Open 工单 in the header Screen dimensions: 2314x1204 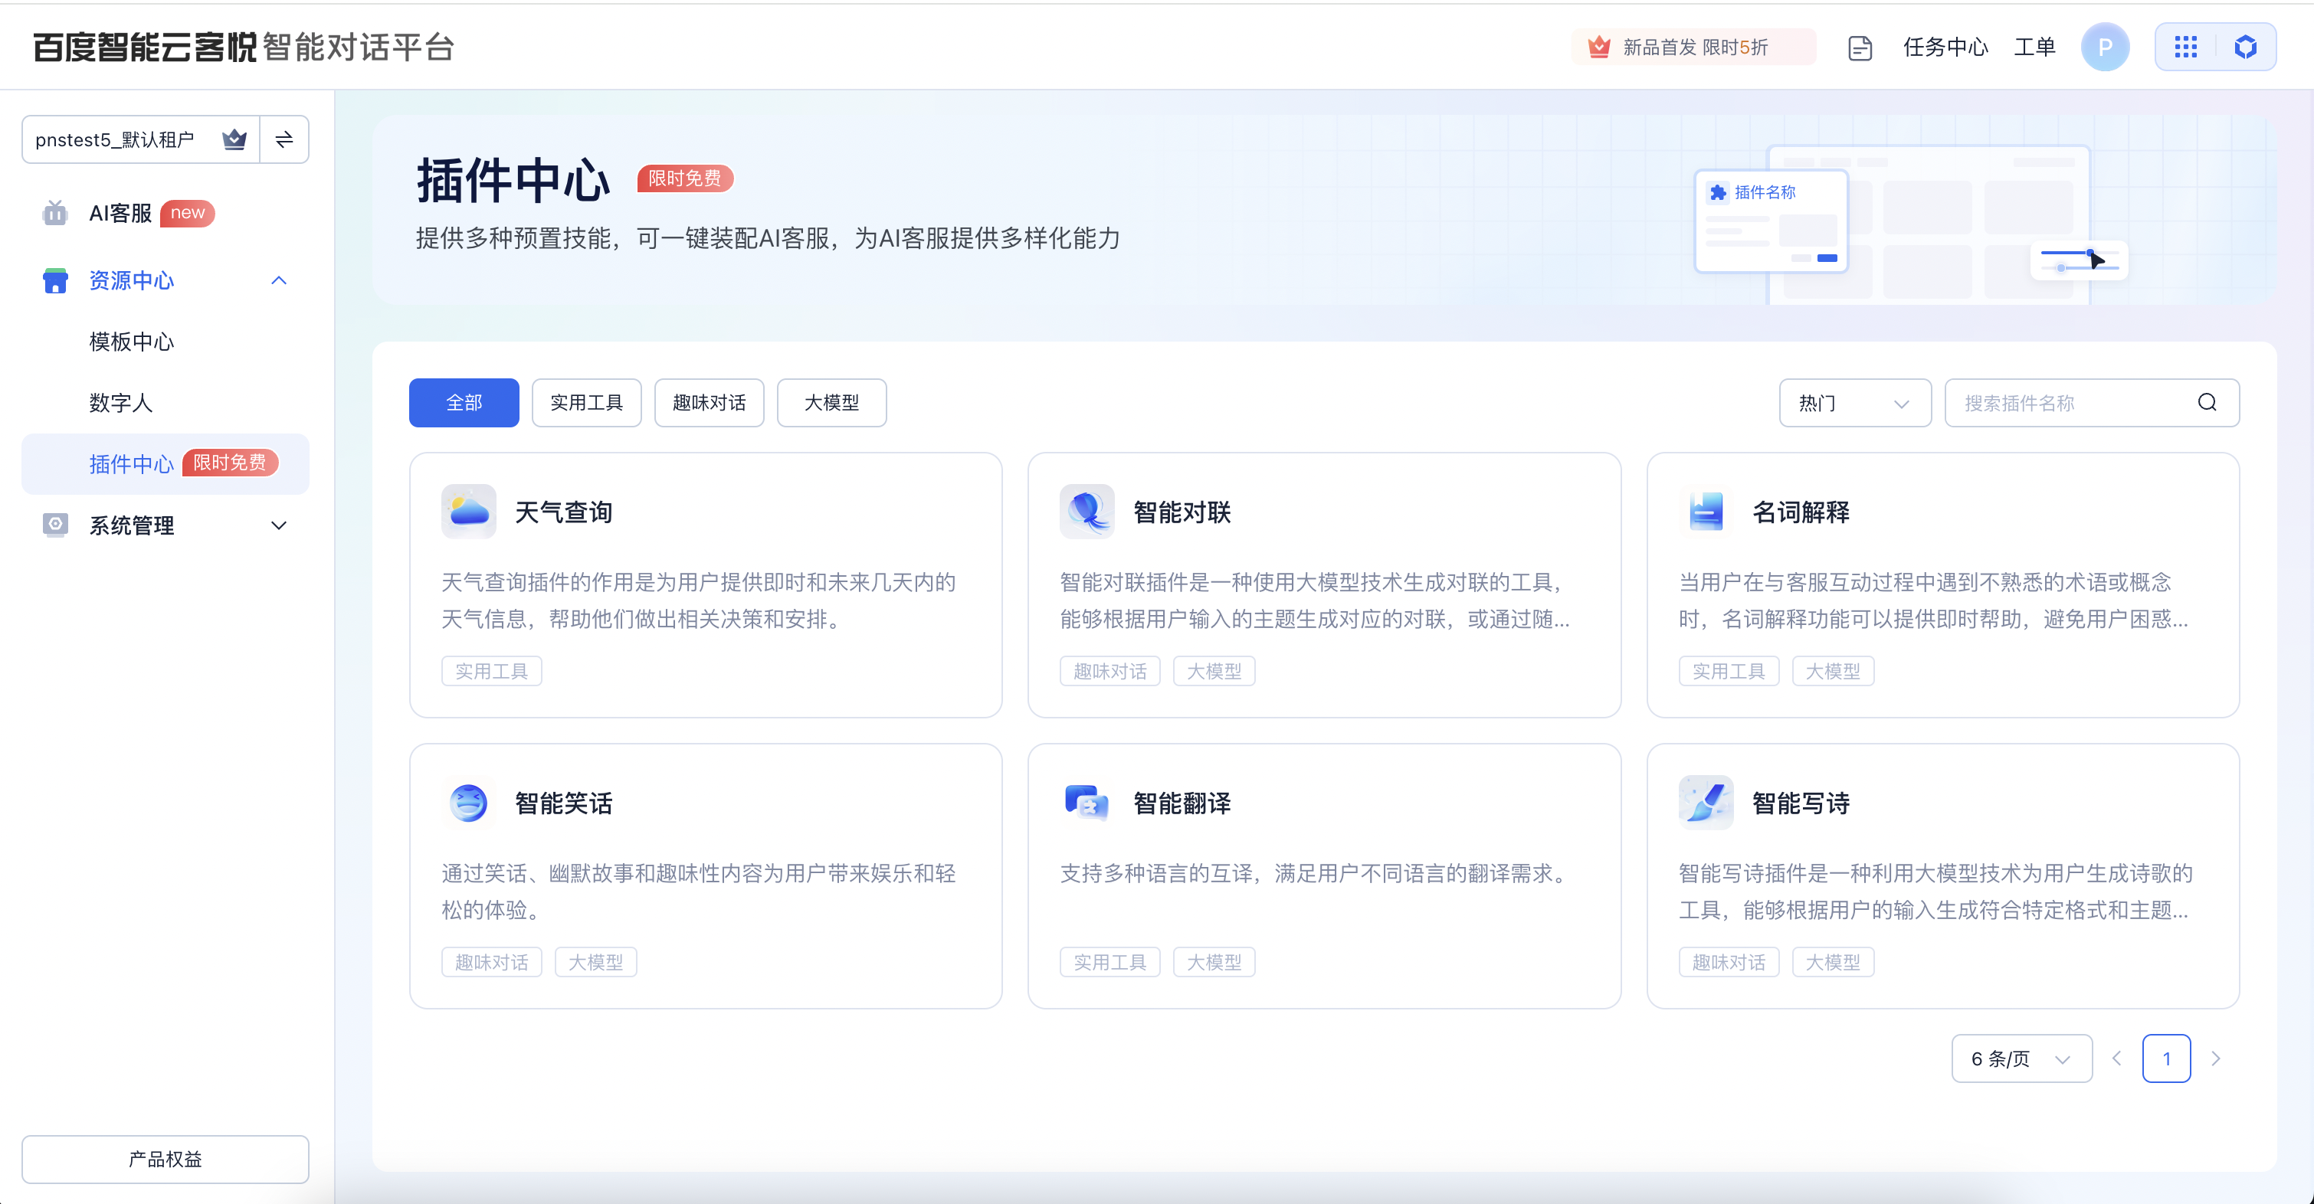(x=2034, y=47)
